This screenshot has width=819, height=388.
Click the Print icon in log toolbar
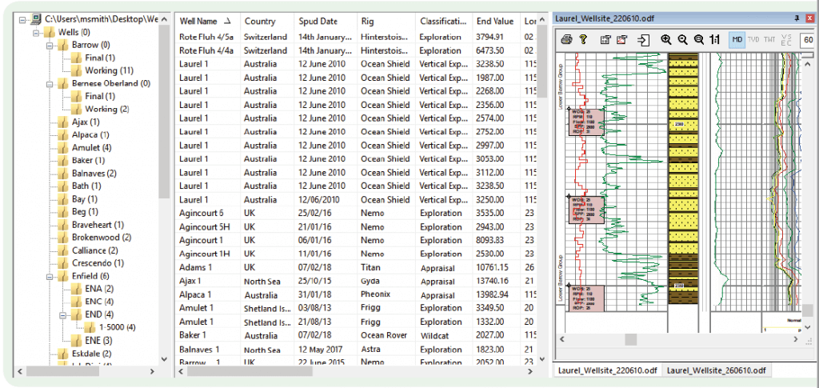[x=566, y=39]
